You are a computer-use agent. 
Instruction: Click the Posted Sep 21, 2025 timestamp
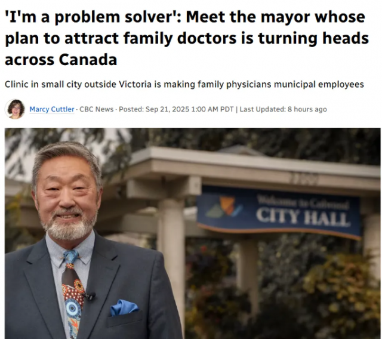pyautogui.click(x=176, y=109)
